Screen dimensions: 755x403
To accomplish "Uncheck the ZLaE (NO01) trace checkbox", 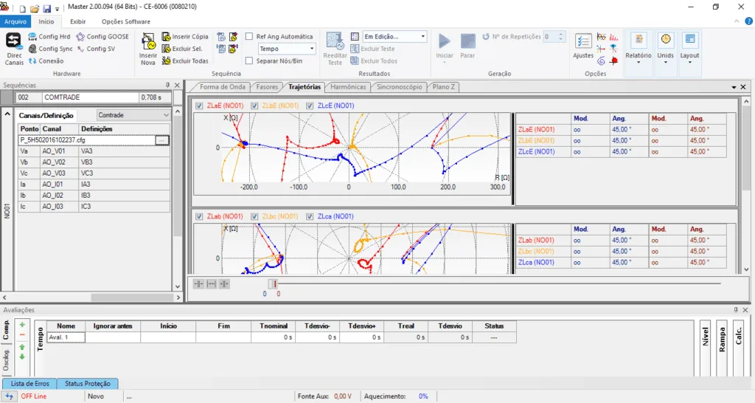I will 200,106.
